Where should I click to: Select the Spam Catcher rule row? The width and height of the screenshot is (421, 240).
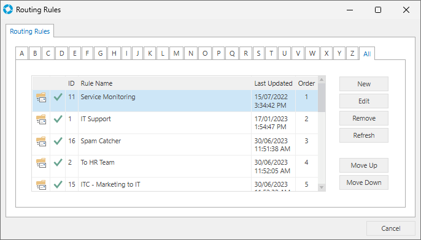point(175,144)
